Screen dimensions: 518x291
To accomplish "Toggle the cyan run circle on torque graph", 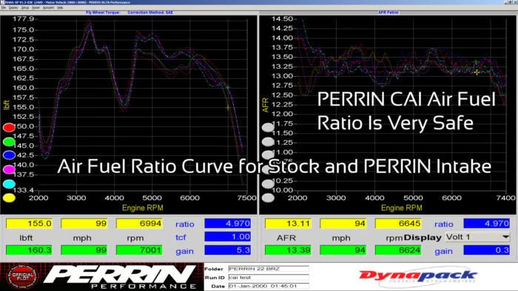I will pyautogui.click(x=9, y=184).
